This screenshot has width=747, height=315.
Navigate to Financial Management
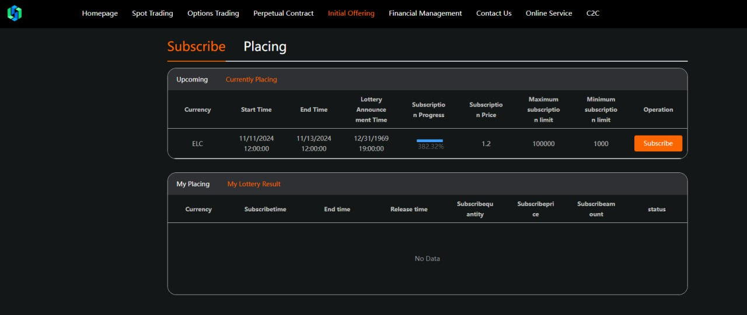pyautogui.click(x=425, y=13)
